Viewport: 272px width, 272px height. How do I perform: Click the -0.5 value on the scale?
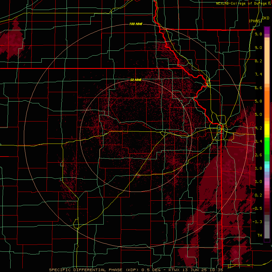(x=257, y=209)
